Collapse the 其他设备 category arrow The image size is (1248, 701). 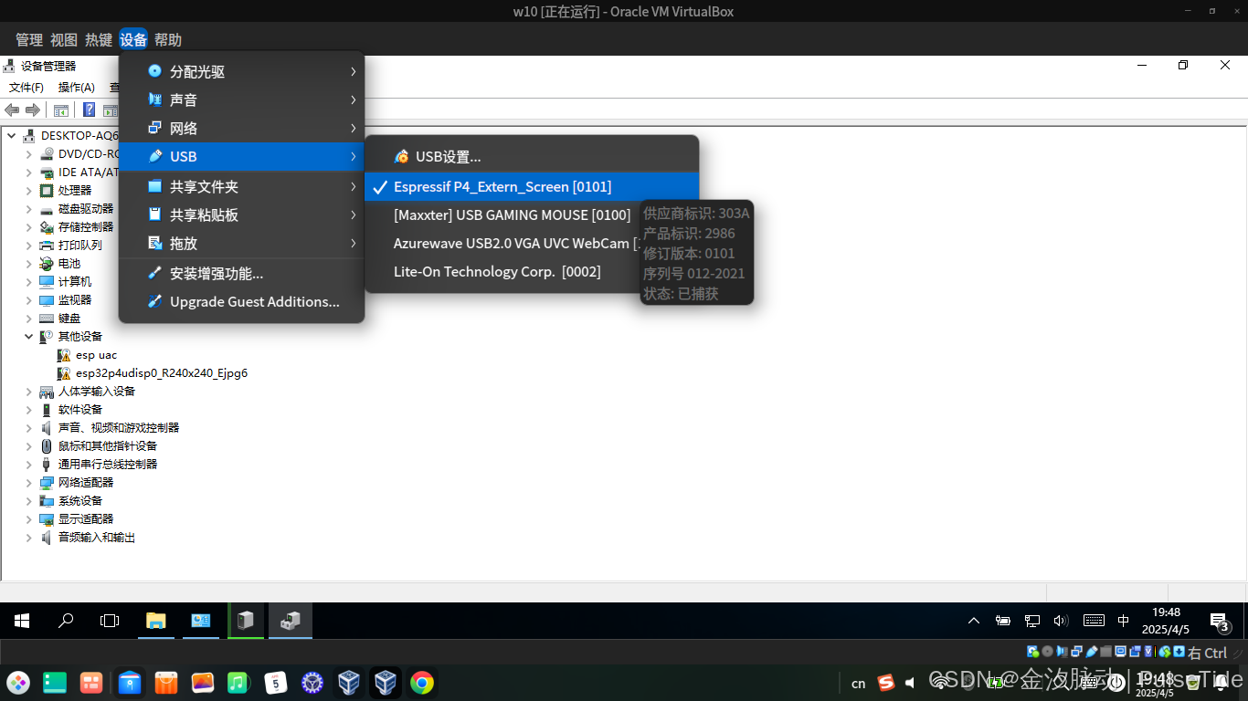pyautogui.click(x=29, y=337)
